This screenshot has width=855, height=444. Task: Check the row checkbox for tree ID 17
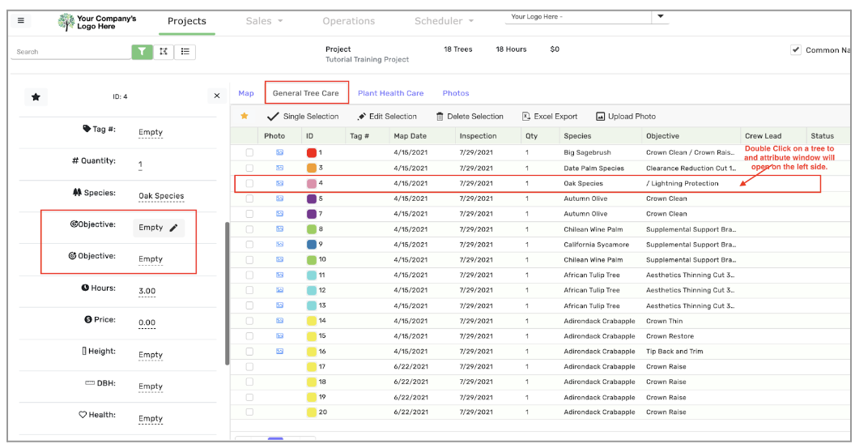tap(249, 366)
